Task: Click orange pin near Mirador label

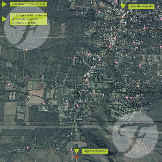Action: click(x=27, y=50)
